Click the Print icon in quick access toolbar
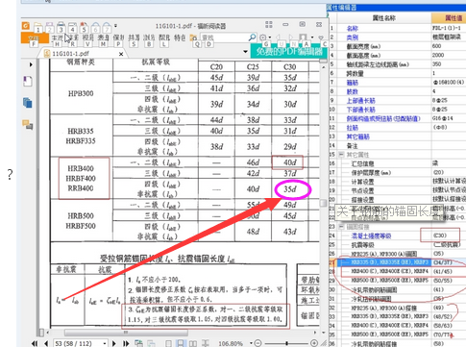Viewport: 466px width, 347px height. coord(61,26)
